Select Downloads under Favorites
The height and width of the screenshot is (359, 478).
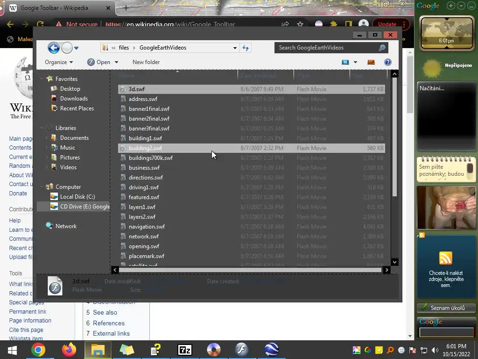74,99
